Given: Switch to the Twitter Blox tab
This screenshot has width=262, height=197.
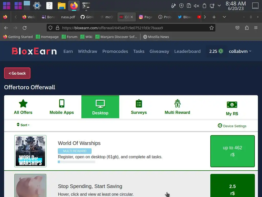Looking at the screenshot, I should pyautogui.click(x=184, y=17).
